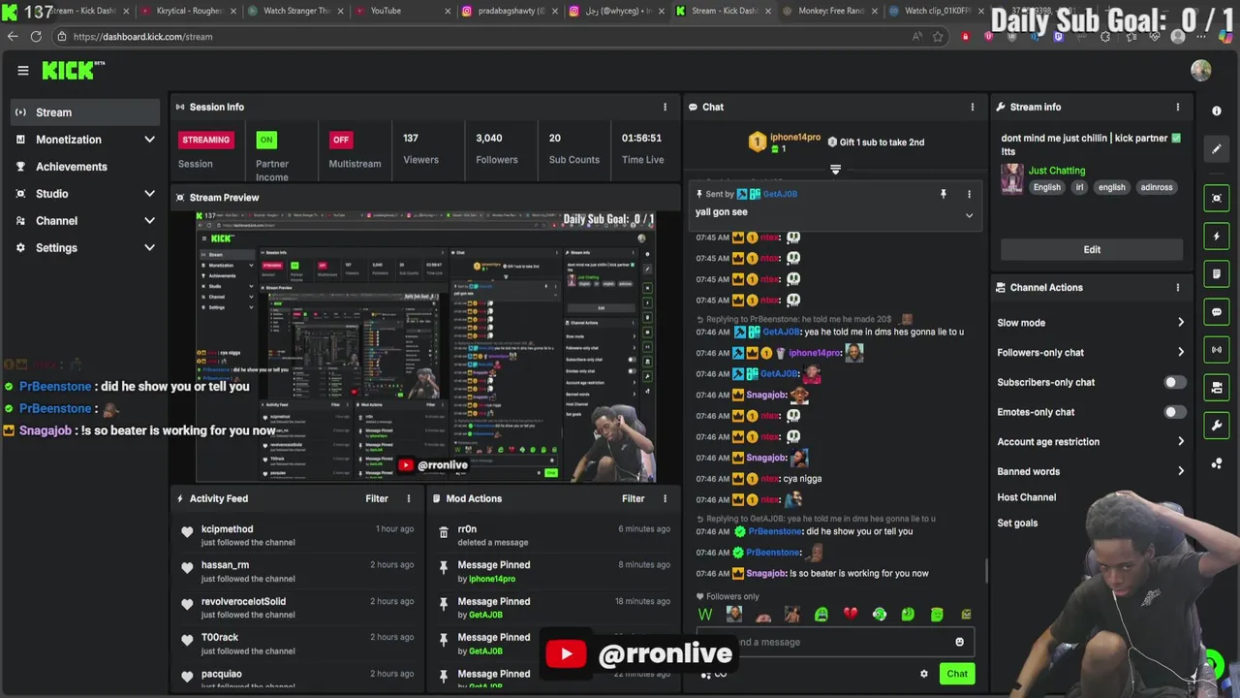This screenshot has height=698, width=1240.
Task: Switch to YouTube browser tab
Action: 402,11
